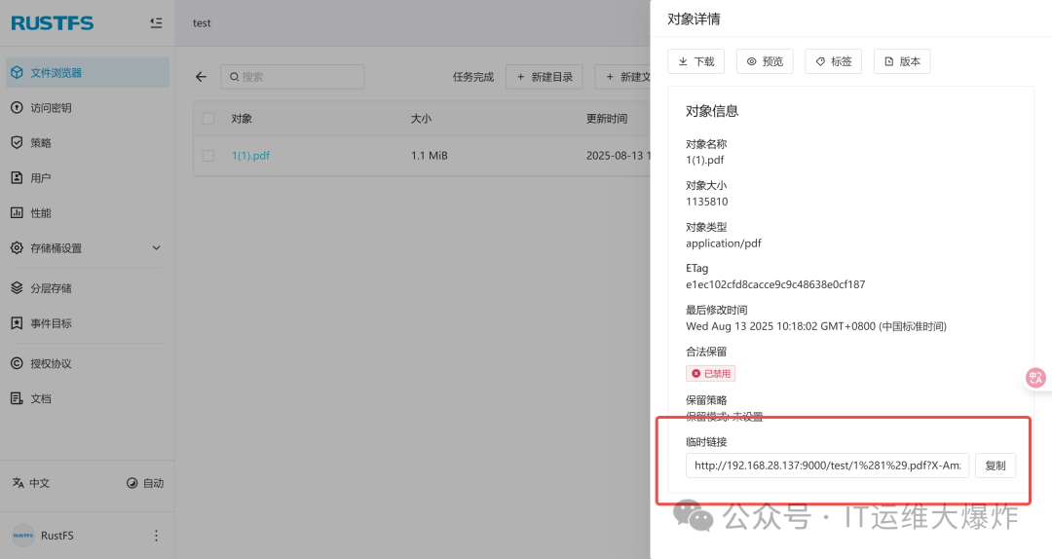
Task: Click the translate icon beside 中文
Action: tap(19, 482)
